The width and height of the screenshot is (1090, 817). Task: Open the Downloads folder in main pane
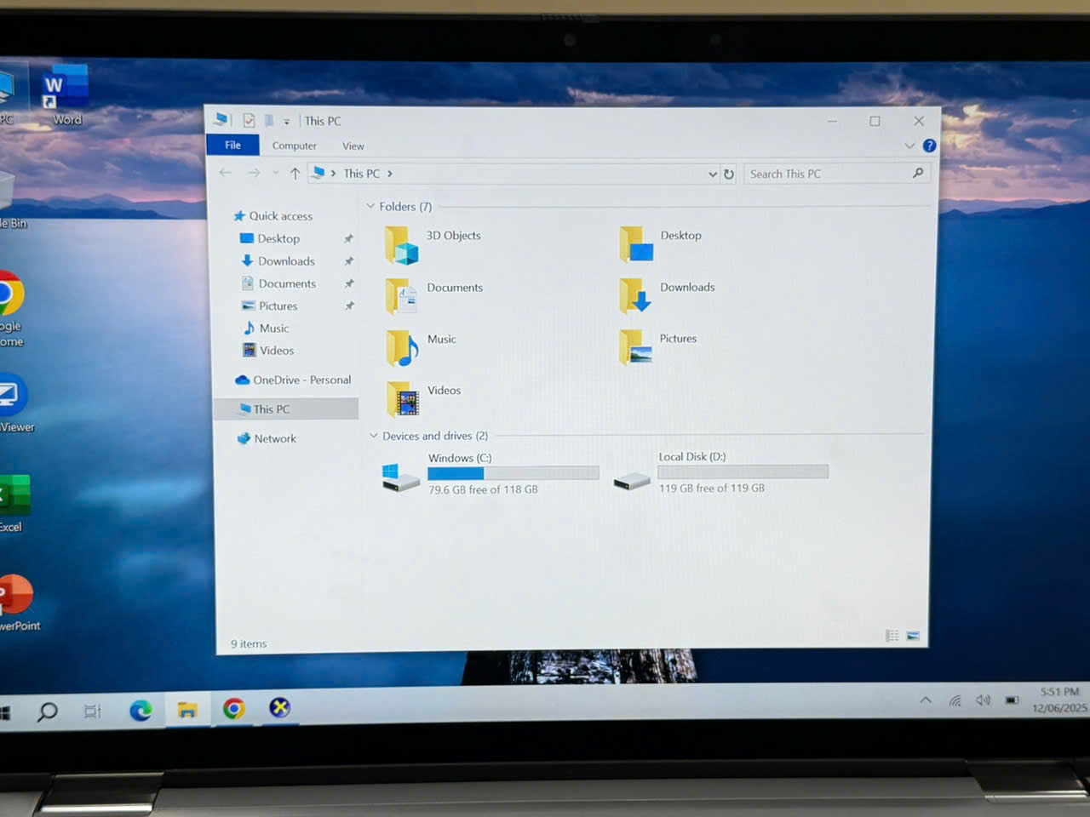click(x=636, y=296)
